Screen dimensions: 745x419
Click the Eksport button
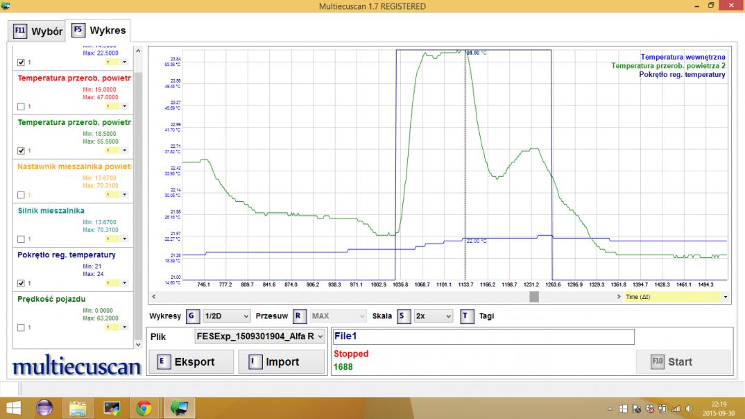[191, 362]
